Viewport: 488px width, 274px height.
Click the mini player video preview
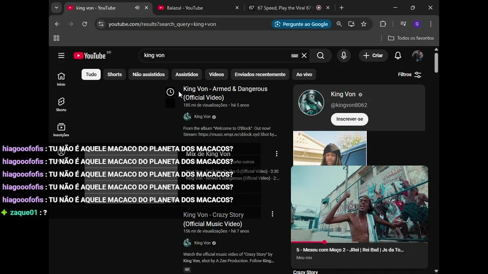click(x=359, y=204)
